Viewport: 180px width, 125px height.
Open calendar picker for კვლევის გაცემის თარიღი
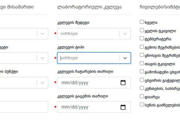(x=123, y=107)
